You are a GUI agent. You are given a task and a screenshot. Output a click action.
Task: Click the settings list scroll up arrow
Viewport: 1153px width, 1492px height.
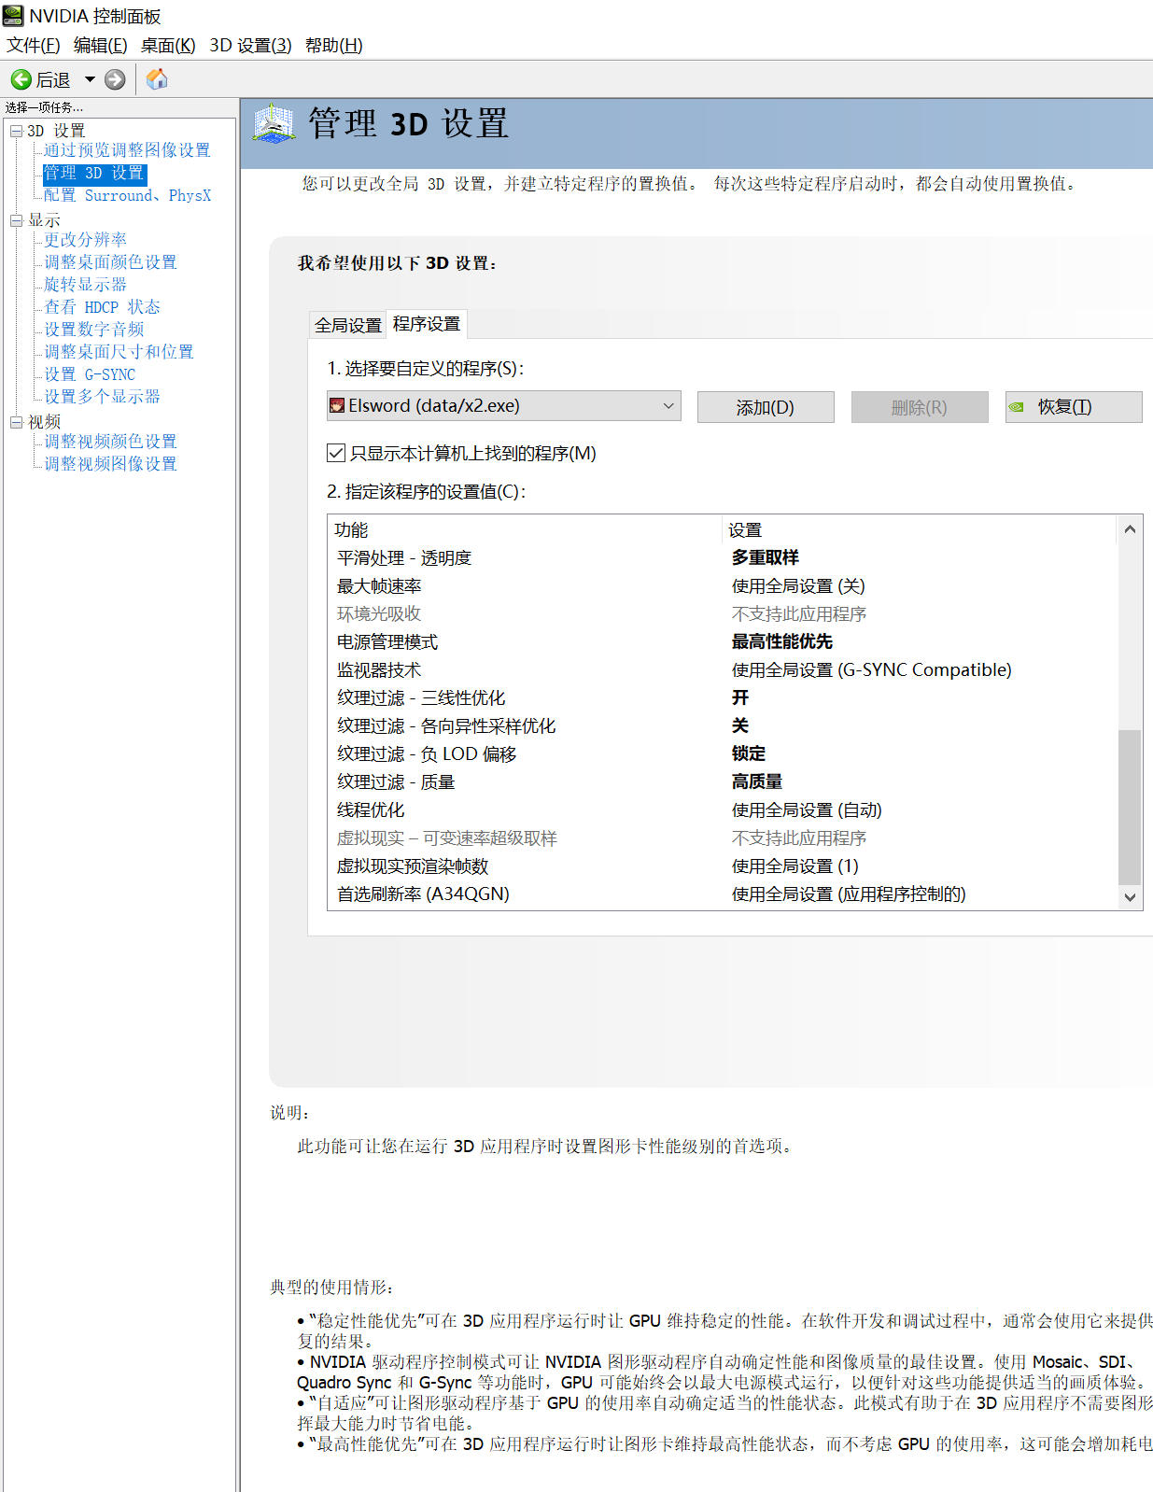point(1130,529)
